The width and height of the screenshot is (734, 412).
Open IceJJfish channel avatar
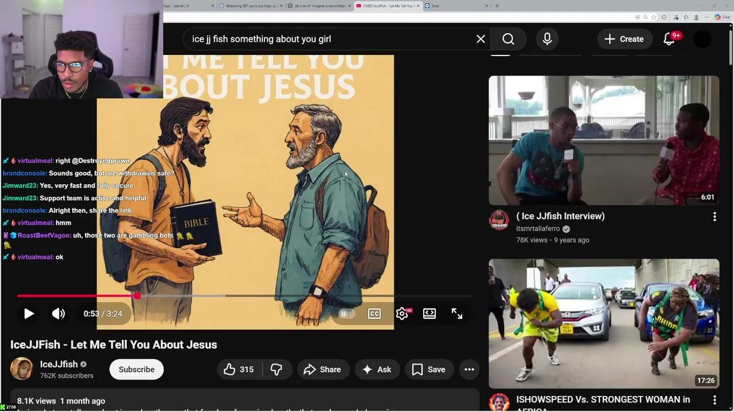tap(22, 369)
